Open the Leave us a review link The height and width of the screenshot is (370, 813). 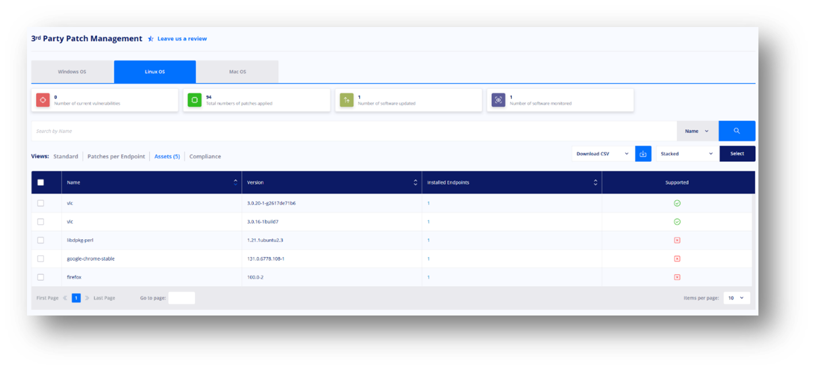point(182,39)
